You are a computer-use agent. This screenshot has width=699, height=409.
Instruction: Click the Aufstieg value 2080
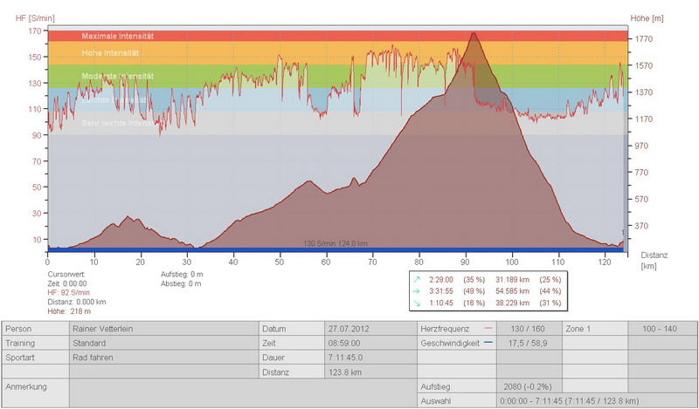[x=528, y=385]
